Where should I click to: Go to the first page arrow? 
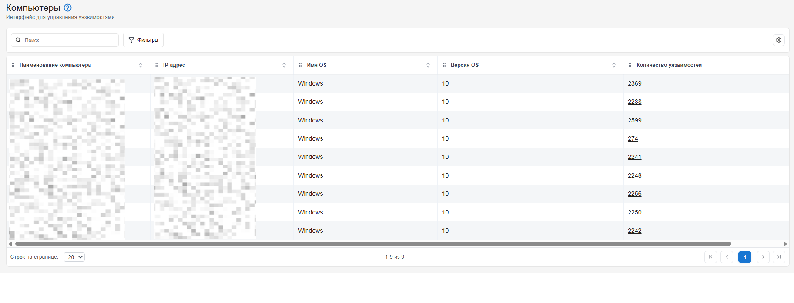tap(710, 257)
